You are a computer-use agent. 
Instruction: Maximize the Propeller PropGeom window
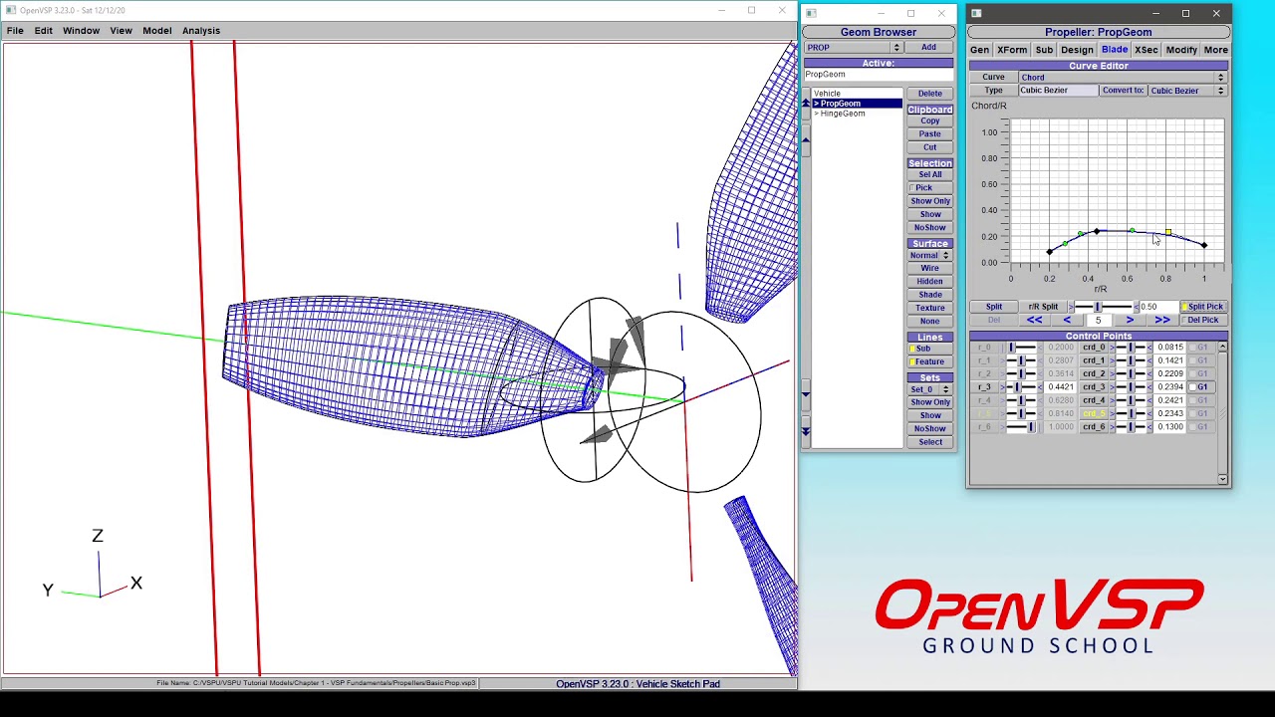pyautogui.click(x=1185, y=13)
